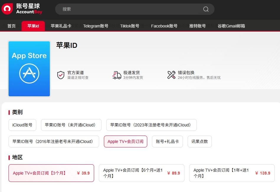This screenshot has width=280, height=192.
Task: Open the 苹果礼品卡 navigation tab
Action: point(61,26)
